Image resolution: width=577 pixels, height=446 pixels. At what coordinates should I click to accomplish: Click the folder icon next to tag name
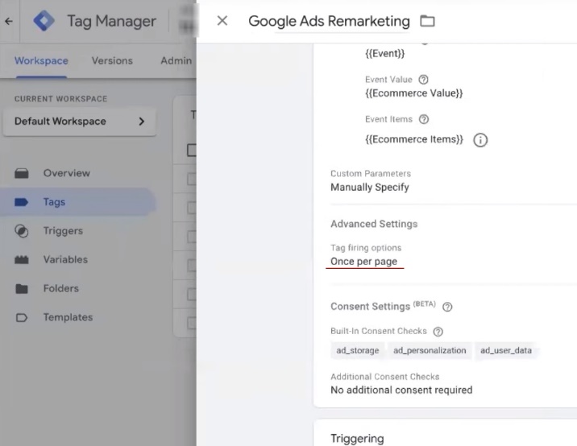click(427, 21)
